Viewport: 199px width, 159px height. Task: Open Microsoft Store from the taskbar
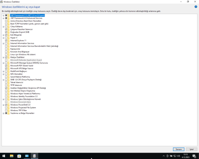19,156
